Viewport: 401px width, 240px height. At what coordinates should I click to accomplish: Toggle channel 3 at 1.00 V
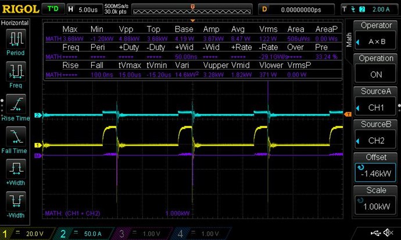coord(139,232)
